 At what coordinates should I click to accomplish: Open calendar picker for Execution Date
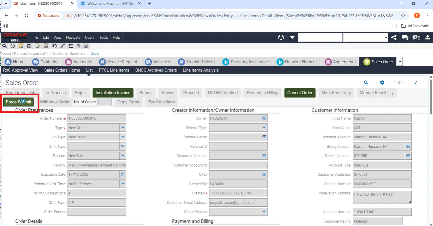point(123,174)
